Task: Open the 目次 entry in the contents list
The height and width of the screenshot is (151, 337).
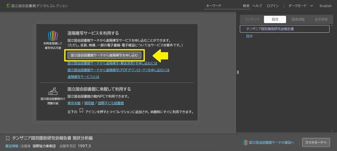Action: [x=249, y=36]
